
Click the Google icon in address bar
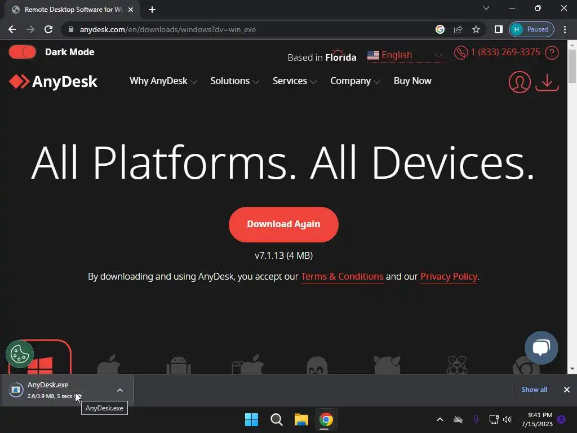440,29
